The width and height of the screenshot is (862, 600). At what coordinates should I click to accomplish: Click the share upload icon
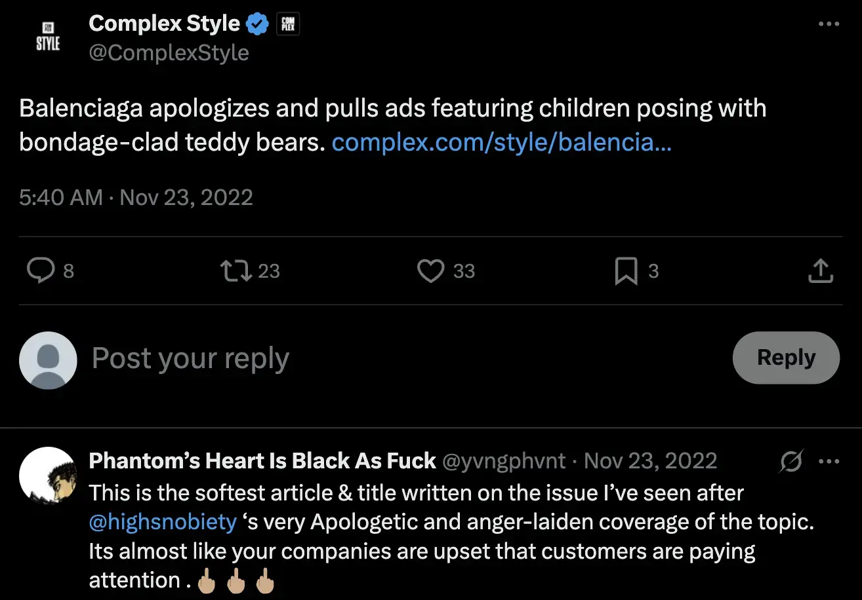pyautogui.click(x=820, y=271)
